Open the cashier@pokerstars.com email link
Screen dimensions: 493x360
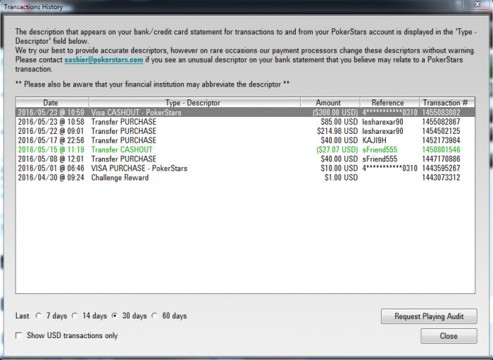[104, 60]
